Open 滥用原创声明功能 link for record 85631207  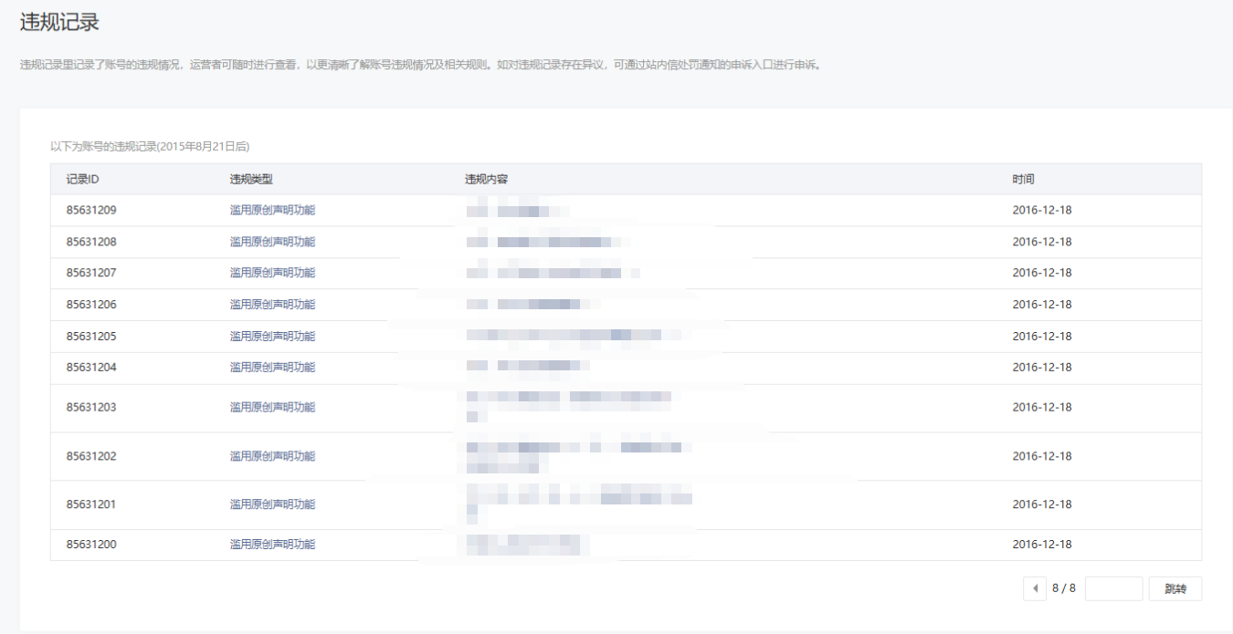tap(272, 273)
